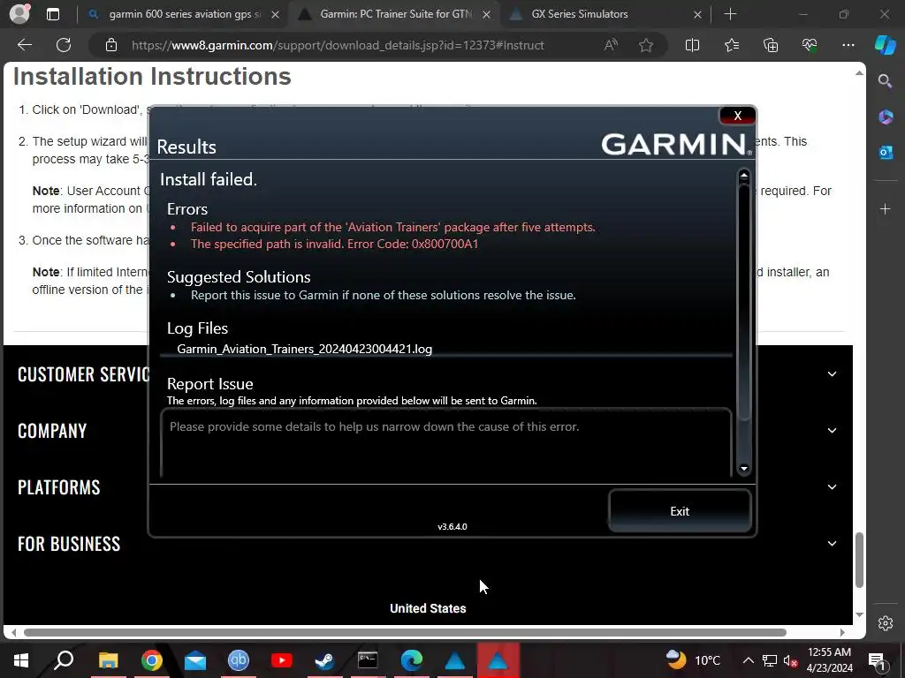Image resolution: width=905 pixels, height=678 pixels.
Task: Expand the Platforms footer section
Action: click(x=832, y=486)
